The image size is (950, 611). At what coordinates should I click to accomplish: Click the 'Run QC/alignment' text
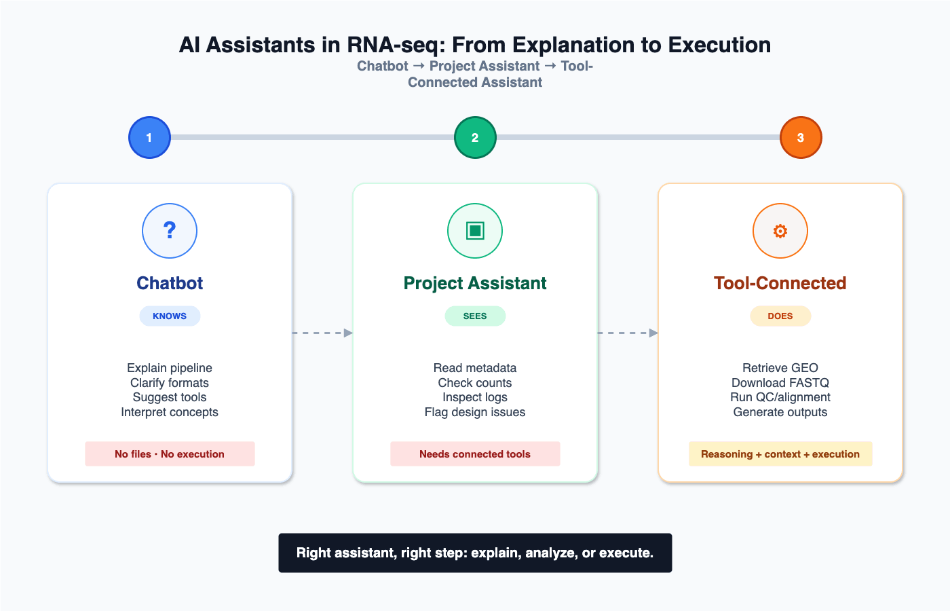click(780, 397)
